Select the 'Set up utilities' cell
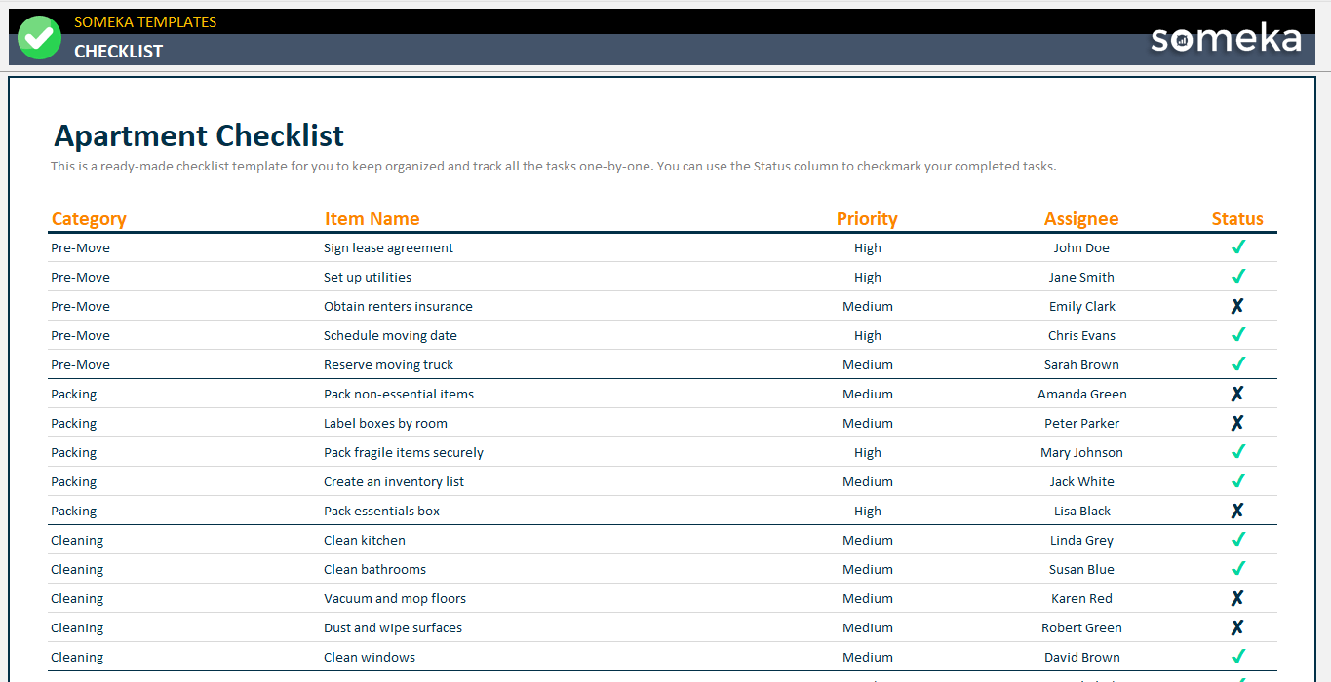 coord(368,277)
